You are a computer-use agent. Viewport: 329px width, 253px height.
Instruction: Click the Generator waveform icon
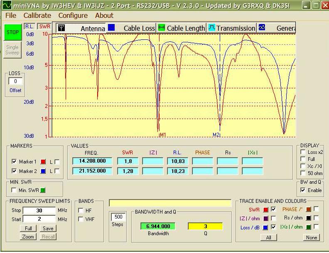262,28
